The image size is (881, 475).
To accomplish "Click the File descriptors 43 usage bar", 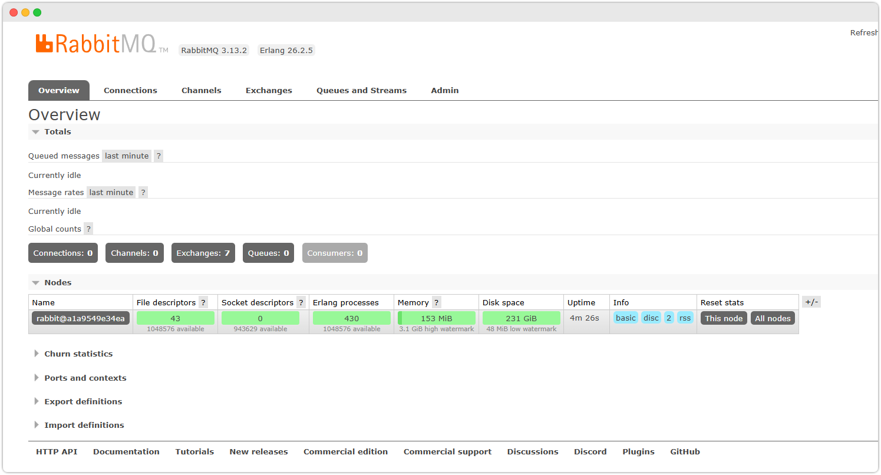I will [x=176, y=318].
